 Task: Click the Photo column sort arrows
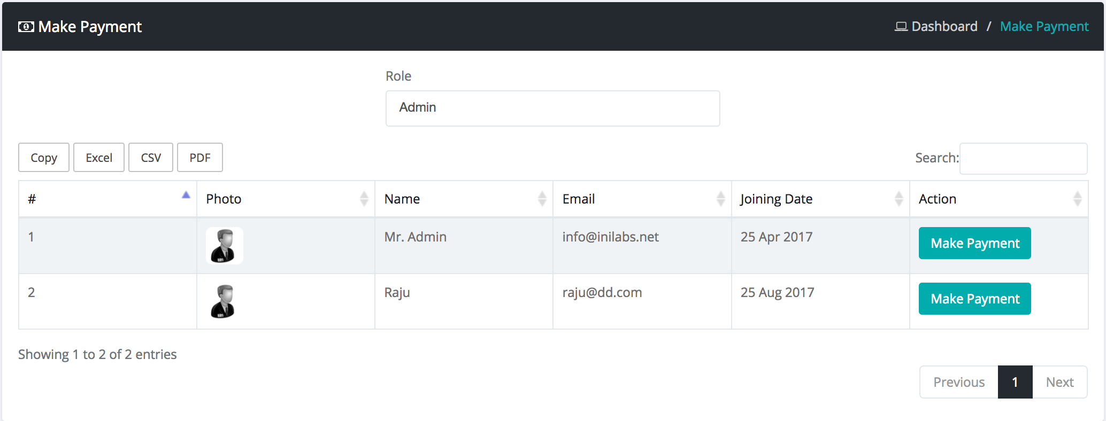pyautogui.click(x=364, y=199)
